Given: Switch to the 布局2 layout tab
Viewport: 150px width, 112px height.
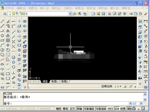Looking at the screenshot, I should 64,82.
